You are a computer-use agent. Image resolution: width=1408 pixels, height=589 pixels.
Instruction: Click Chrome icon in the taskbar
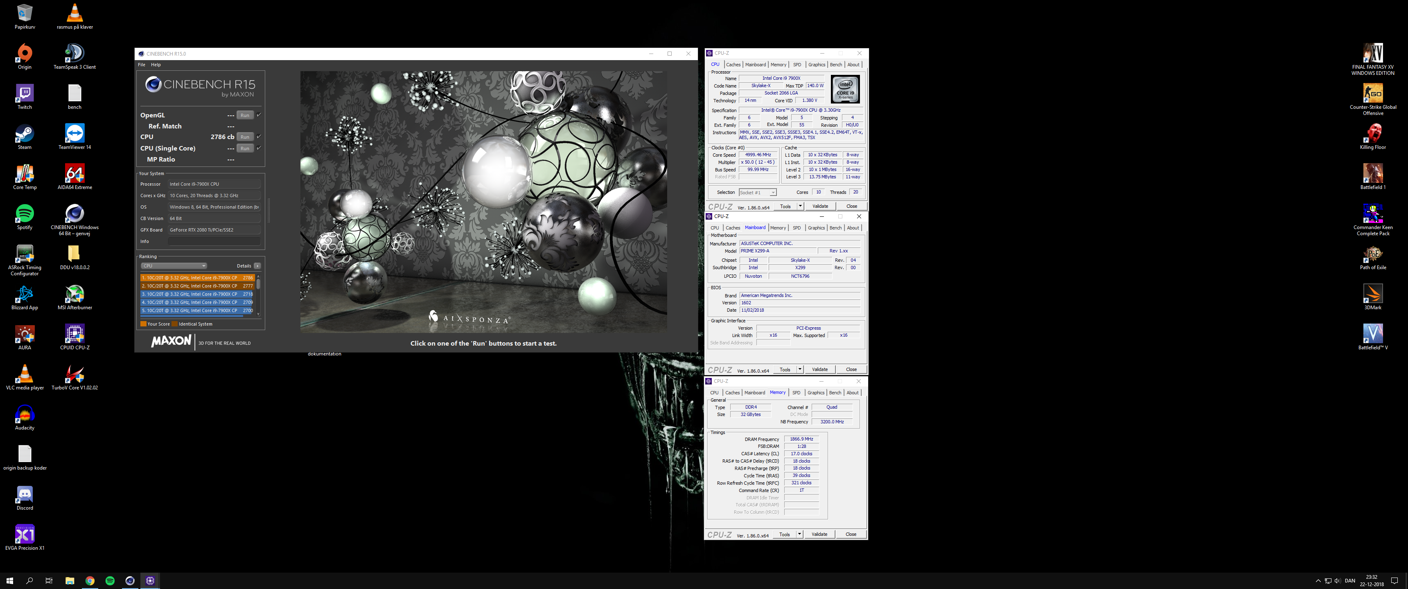pyautogui.click(x=90, y=580)
